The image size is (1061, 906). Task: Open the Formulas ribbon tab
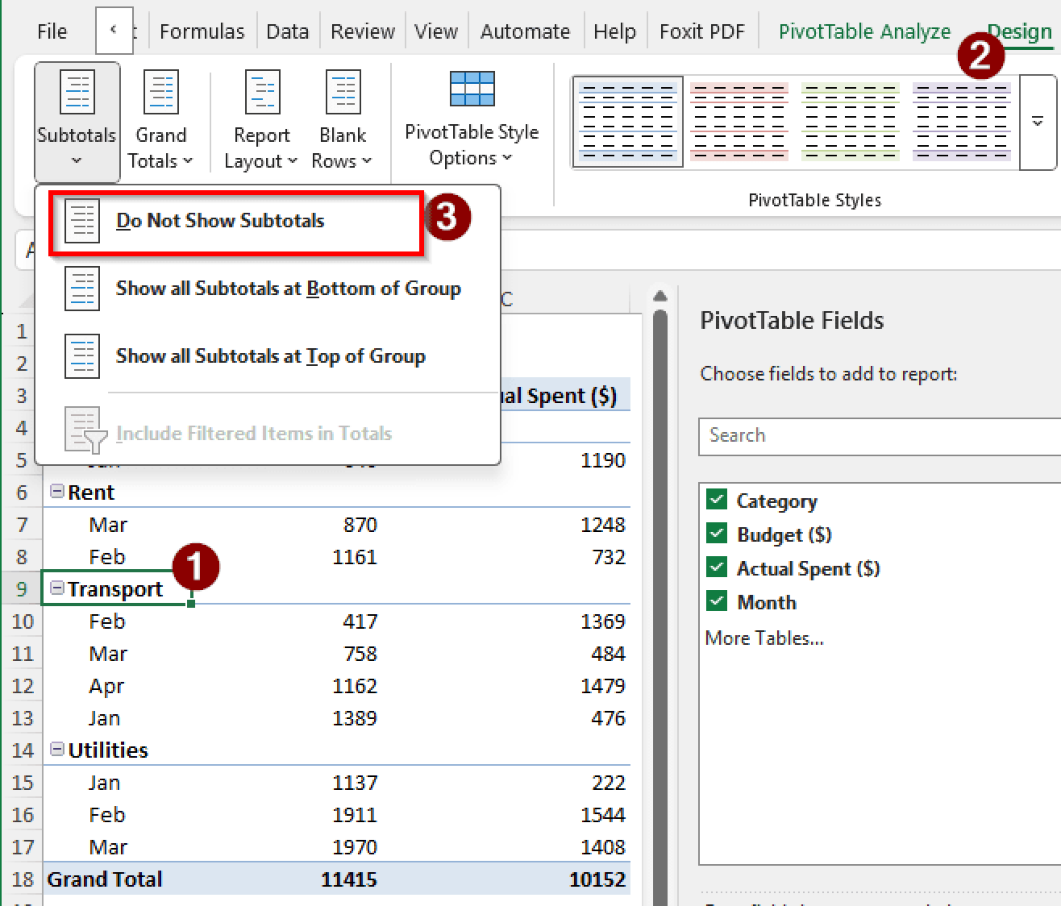coord(202,31)
